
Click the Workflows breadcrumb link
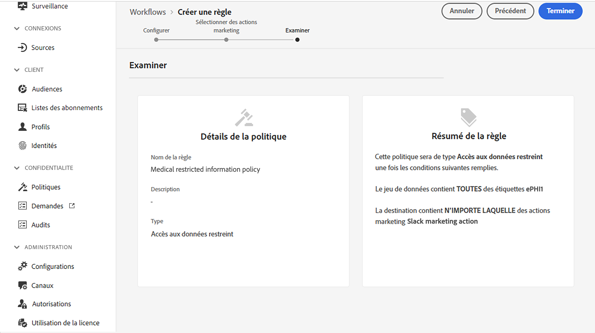tap(148, 12)
